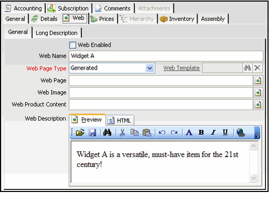The image size is (277, 203).
Task: Click the Copy icon in editor toolbar
Action: 134,133
